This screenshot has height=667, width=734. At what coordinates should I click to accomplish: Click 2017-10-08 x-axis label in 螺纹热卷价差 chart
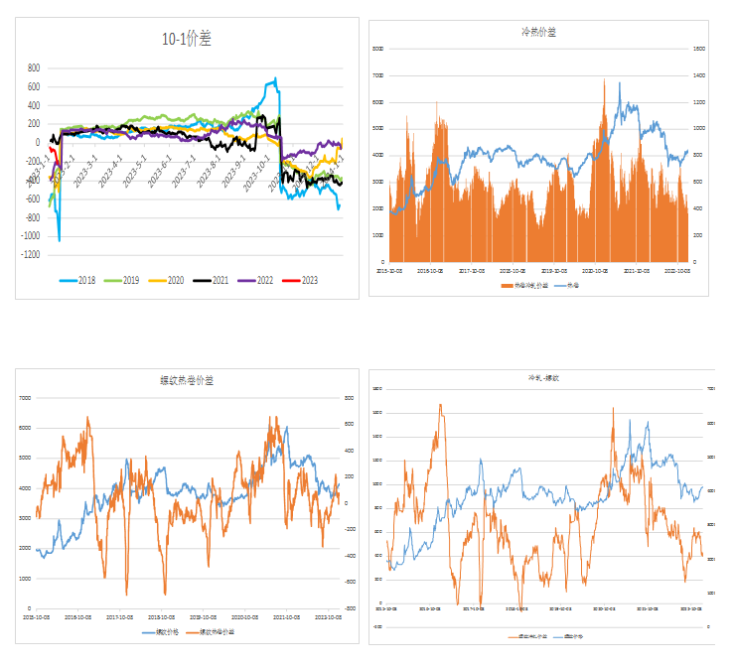[120, 617]
